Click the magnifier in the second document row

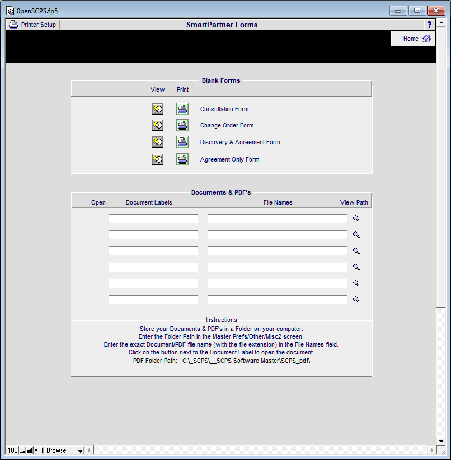coord(356,235)
